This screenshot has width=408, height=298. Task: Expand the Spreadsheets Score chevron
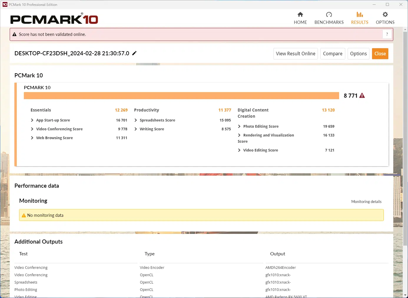tap(136, 120)
